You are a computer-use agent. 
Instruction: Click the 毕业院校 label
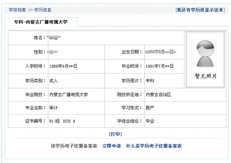click(35, 95)
